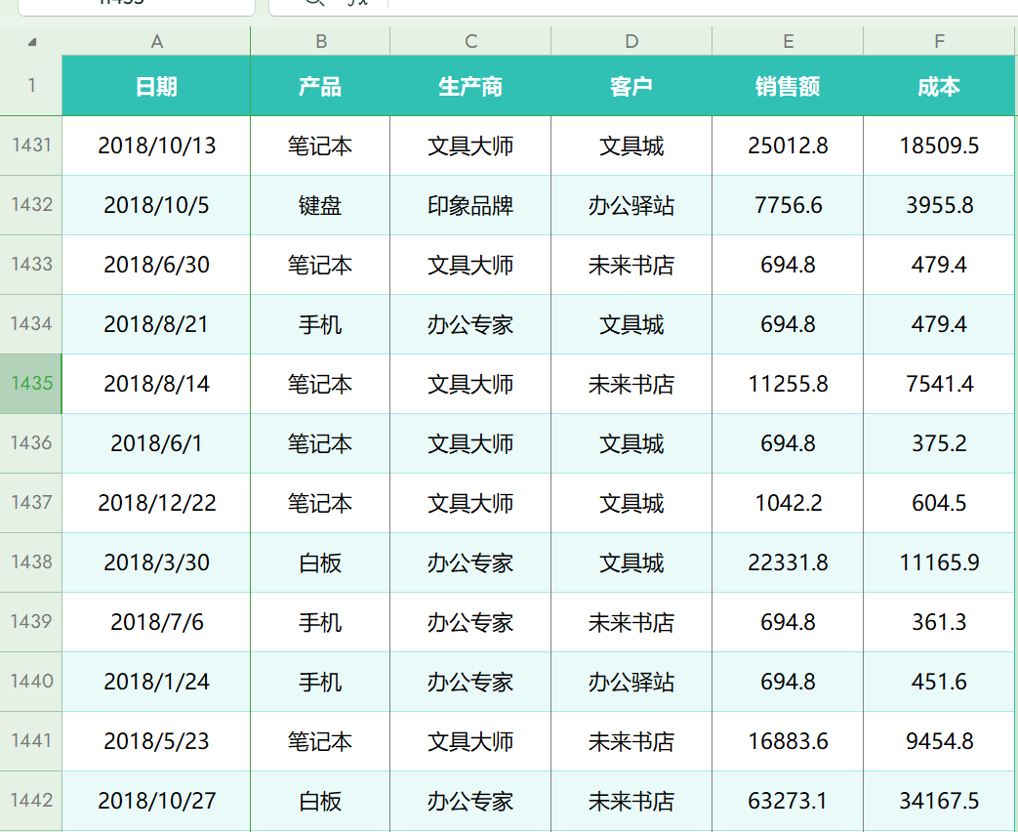Viewport: 1018px width, 832px height.
Task: Select sales value 16883.6
Action: pyautogui.click(x=789, y=741)
